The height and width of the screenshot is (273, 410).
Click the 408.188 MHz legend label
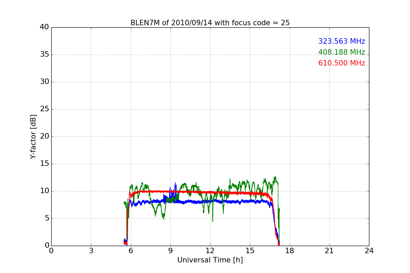click(342, 52)
